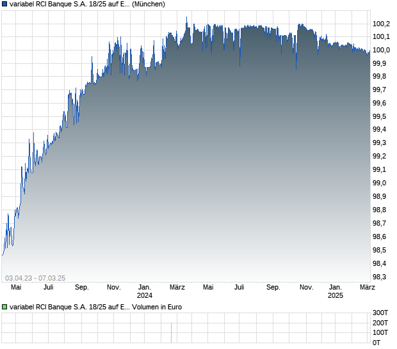Select the 100,2 price axis label
Viewport: 397px width, 349px height.
coord(381,24)
